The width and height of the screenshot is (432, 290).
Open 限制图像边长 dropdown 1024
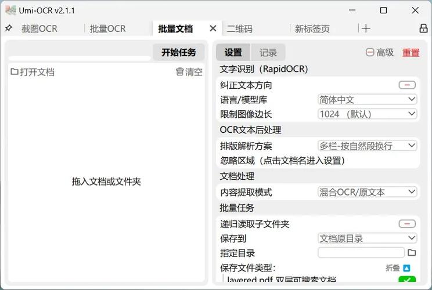point(367,114)
